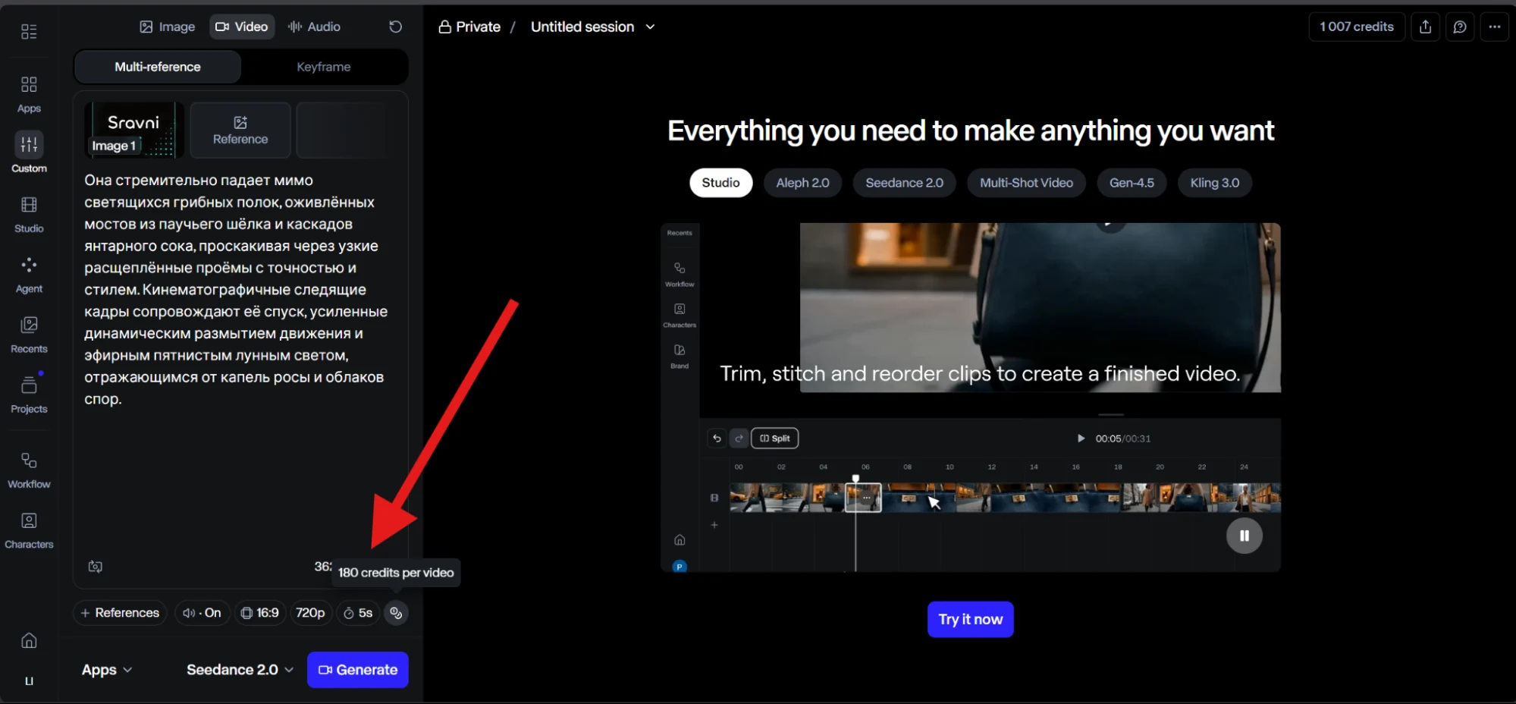The image size is (1516, 704).
Task: Click the Try it now button
Action: (970, 620)
